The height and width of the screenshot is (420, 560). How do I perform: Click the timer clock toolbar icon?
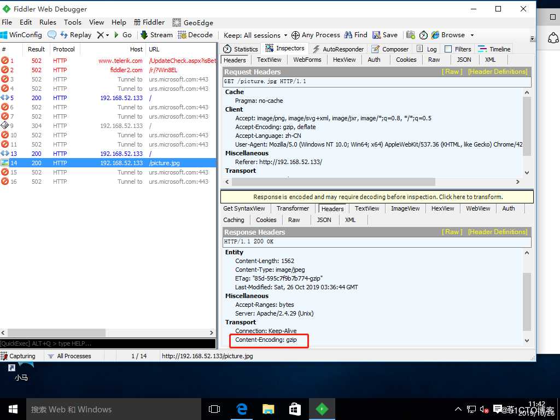pyautogui.click(x=424, y=35)
